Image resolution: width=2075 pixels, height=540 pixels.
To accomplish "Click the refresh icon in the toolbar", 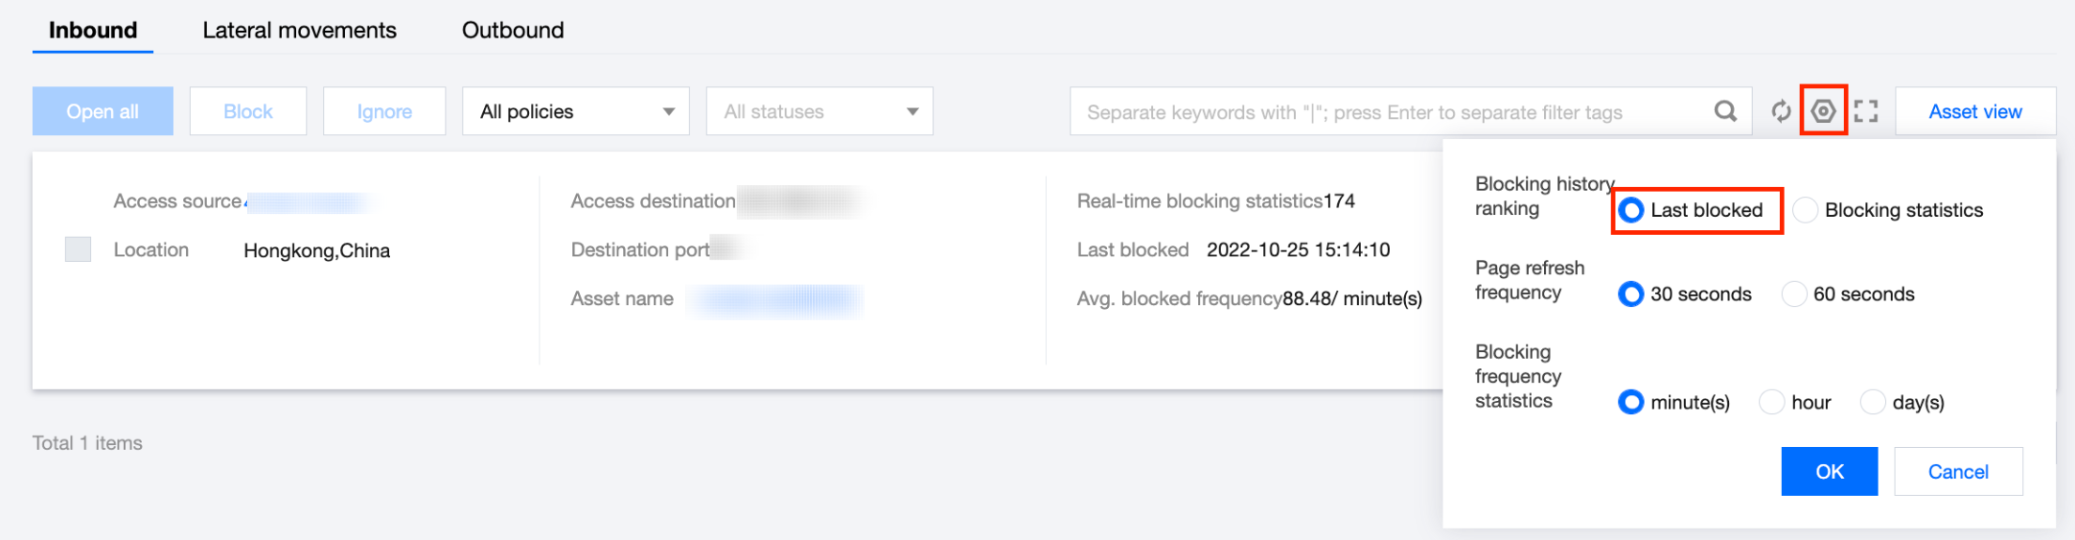I will coord(1780,112).
